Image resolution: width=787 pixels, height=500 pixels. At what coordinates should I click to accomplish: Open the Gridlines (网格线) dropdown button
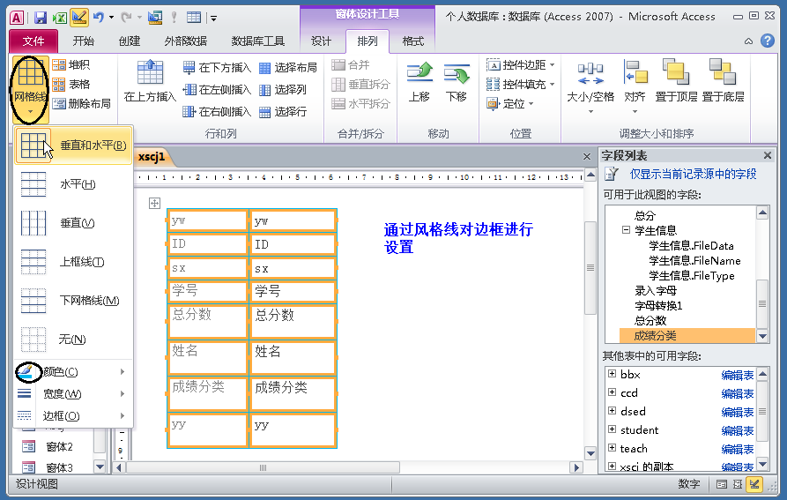(30, 90)
